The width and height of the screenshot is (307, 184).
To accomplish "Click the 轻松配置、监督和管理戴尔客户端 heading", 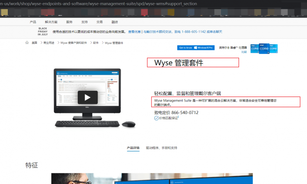I will tap(187, 94).
